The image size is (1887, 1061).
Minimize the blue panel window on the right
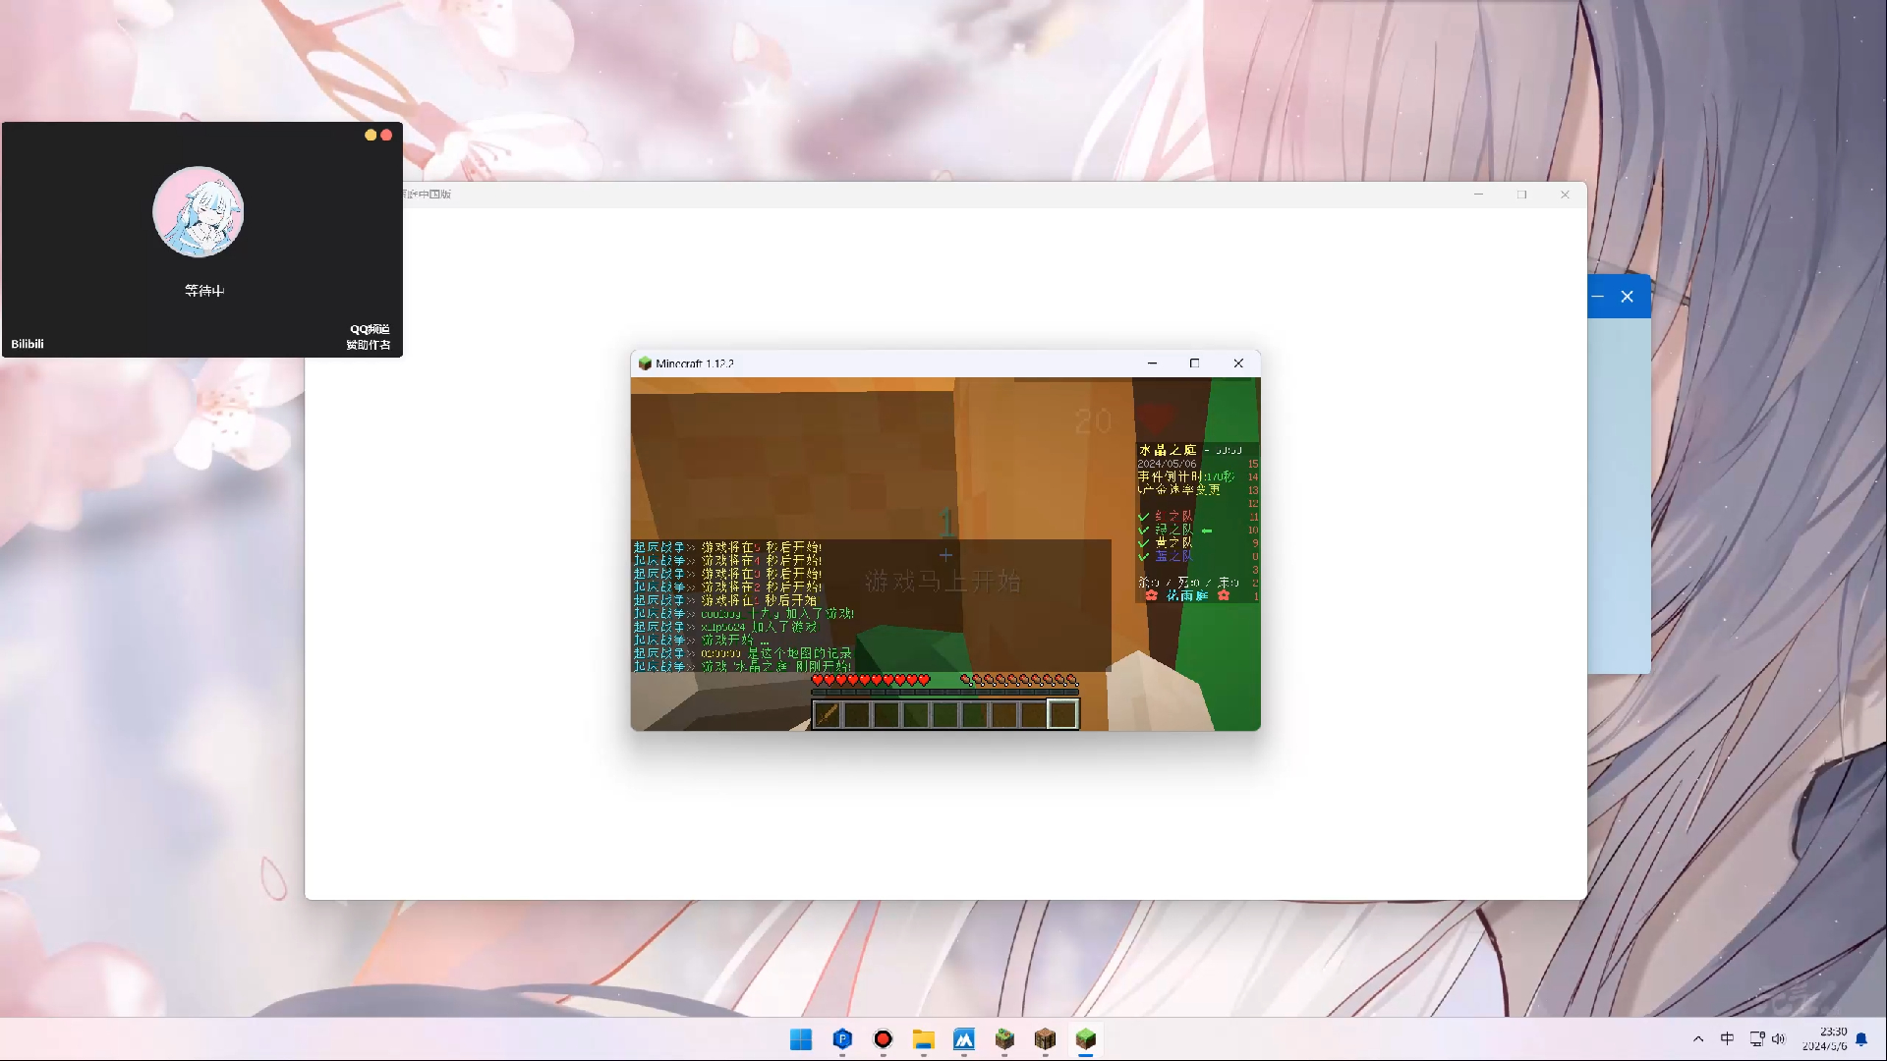tap(1598, 297)
